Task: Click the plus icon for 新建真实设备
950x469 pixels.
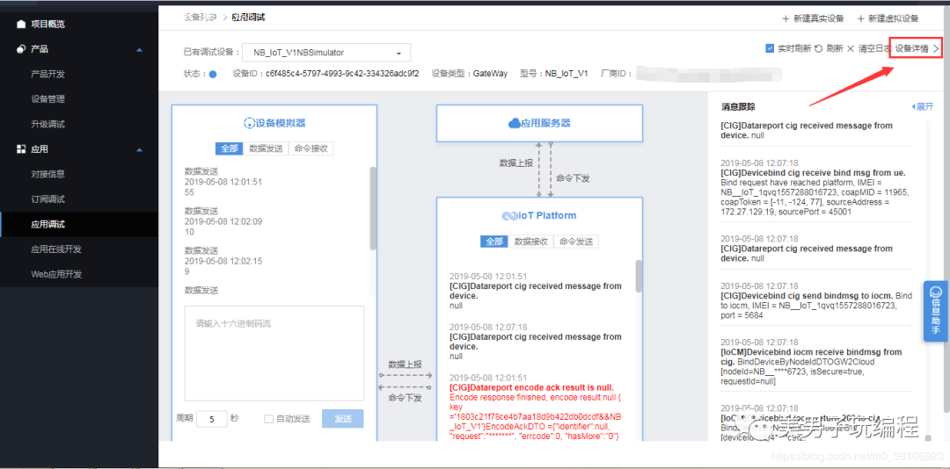Action: (x=786, y=18)
